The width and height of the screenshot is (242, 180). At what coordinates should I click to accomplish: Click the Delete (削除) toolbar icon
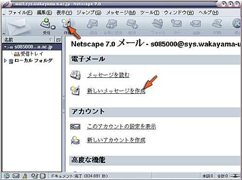pos(196,24)
